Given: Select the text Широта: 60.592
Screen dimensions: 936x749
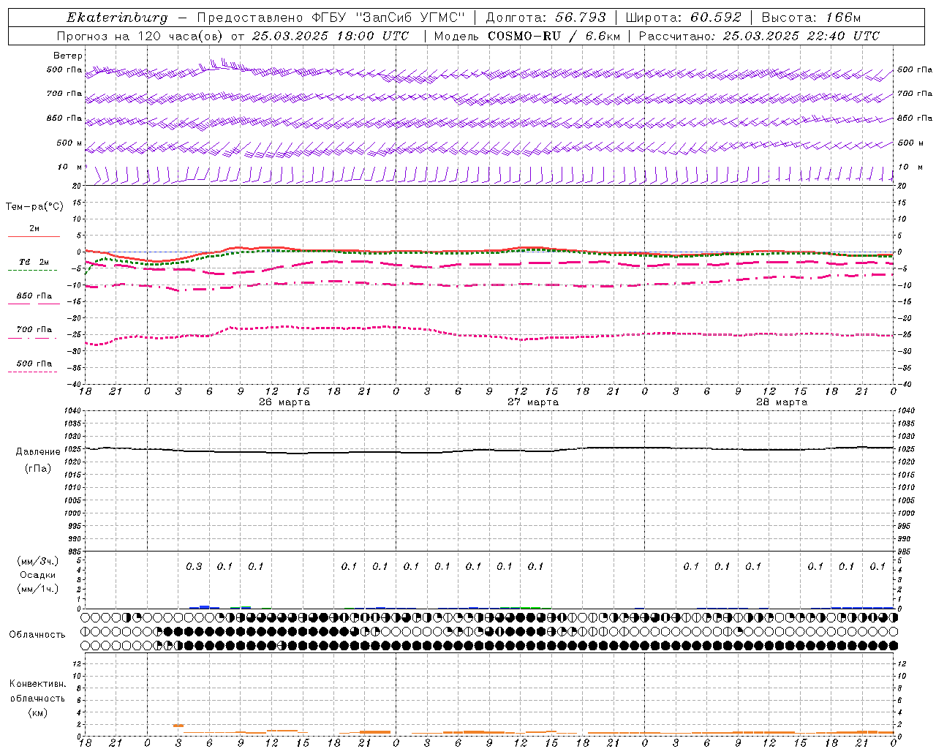Looking at the screenshot, I should (x=684, y=18).
